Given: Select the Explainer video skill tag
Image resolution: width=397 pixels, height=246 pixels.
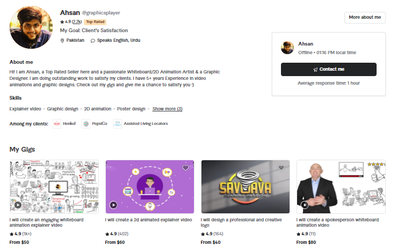Looking at the screenshot, I should (25, 109).
